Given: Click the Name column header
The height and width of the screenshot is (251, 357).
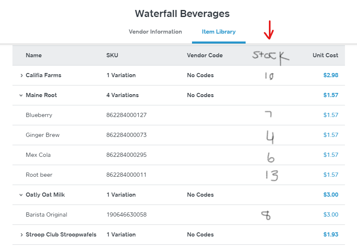Looking at the screenshot, I should (x=34, y=56).
